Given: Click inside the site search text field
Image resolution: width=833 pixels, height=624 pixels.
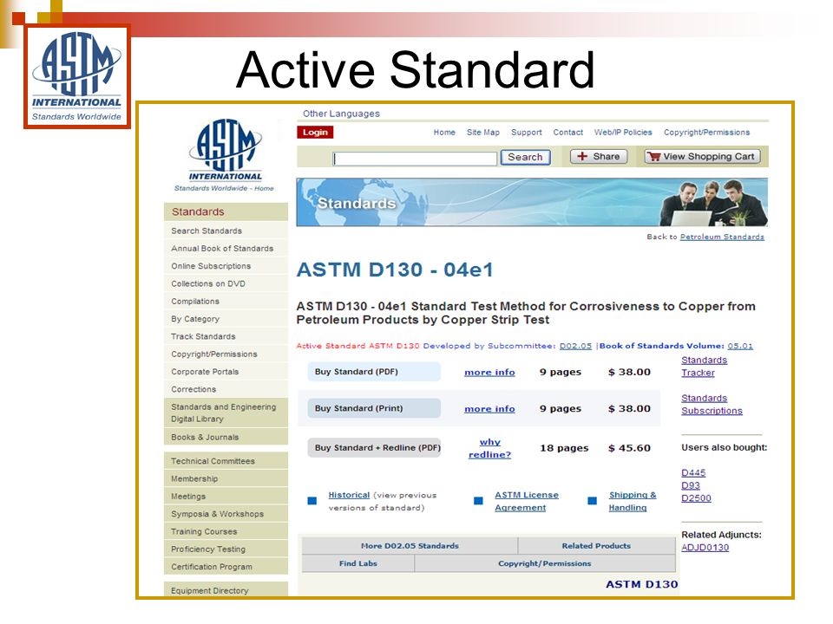Looking at the screenshot, I should coord(415,158).
